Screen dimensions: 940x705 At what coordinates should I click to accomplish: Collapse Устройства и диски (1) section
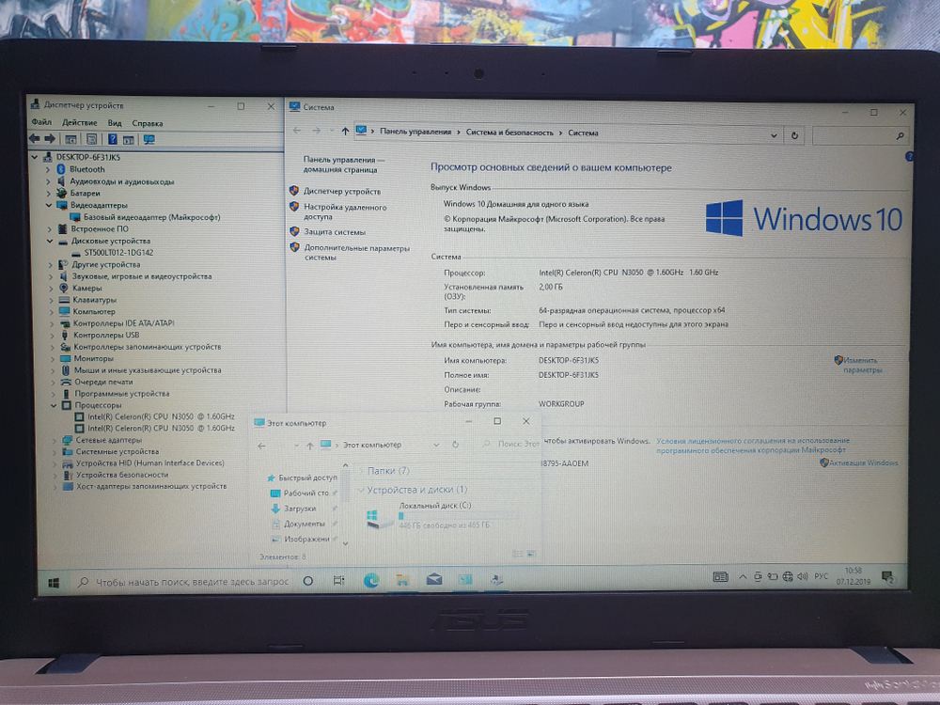[x=361, y=490]
